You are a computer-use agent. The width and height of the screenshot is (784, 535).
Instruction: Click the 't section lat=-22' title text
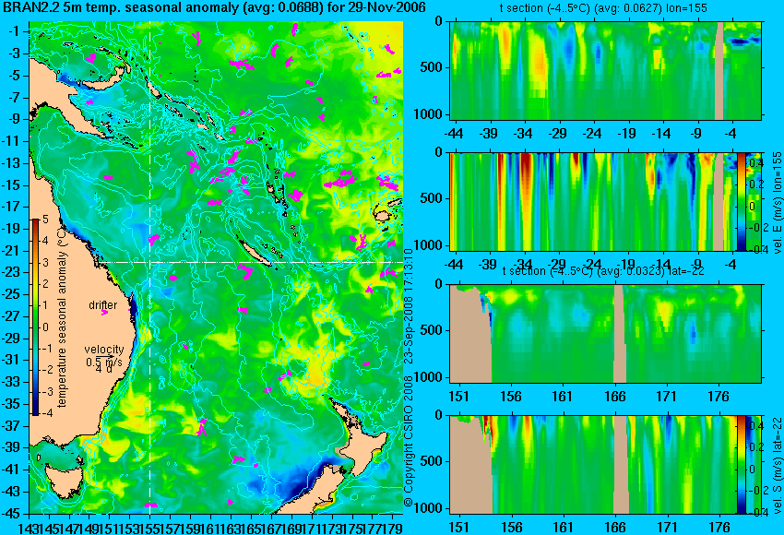[x=603, y=271]
